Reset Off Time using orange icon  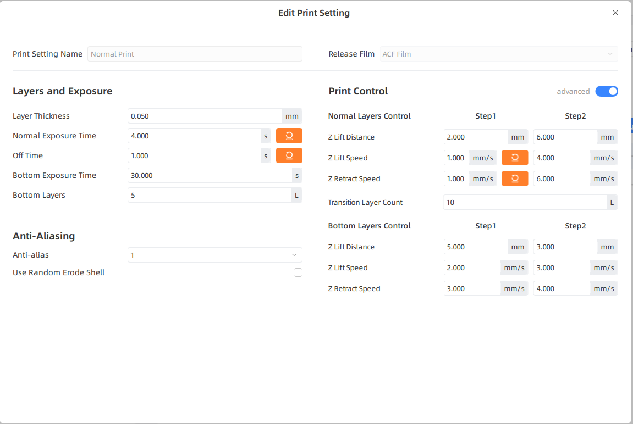(289, 155)
